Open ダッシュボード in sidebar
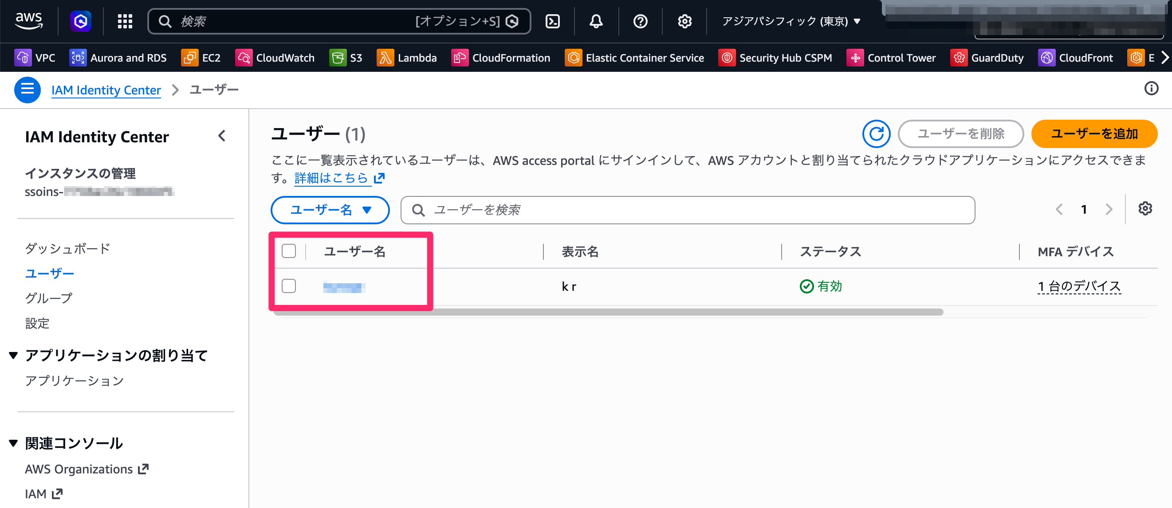The width and height of the screenshot is (1172, 508). tap(68, 248)
